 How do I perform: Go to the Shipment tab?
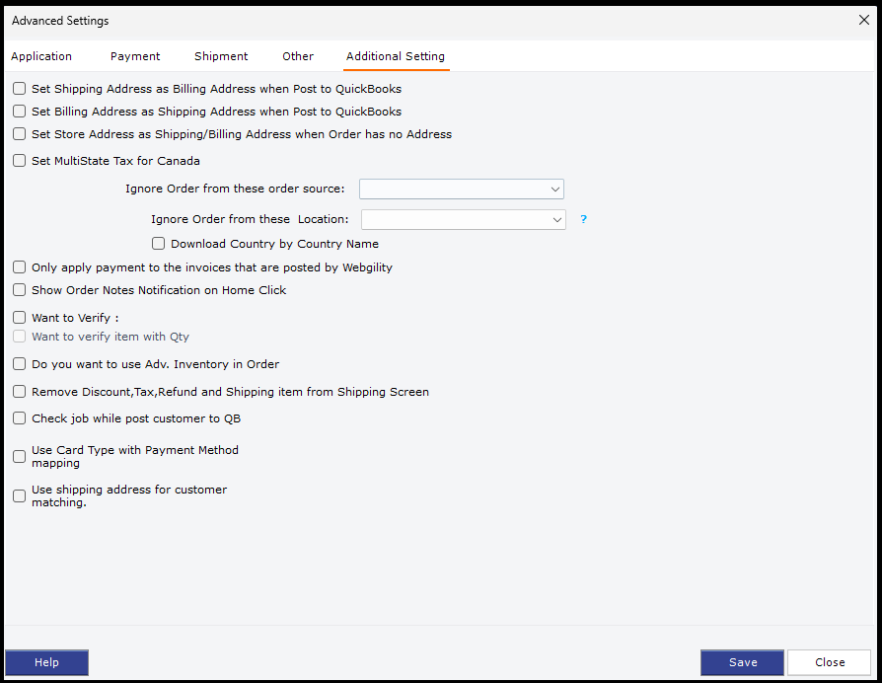point(221,56)
